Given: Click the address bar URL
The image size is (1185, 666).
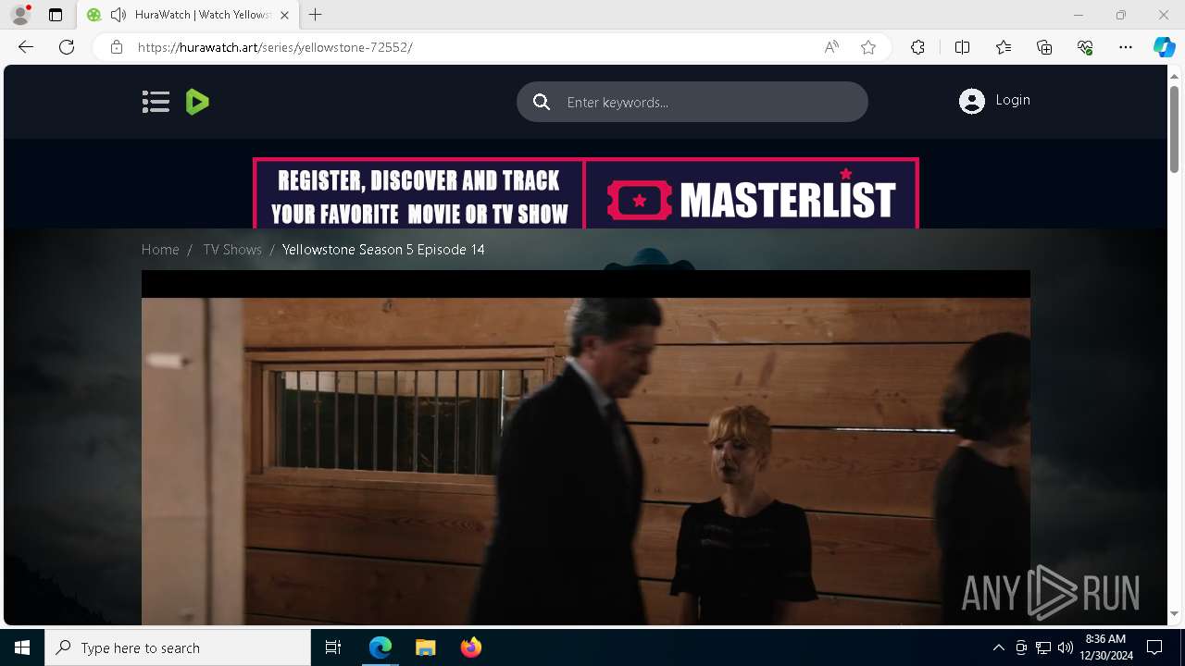Looking at the screenshot, I should tap(275, 47).
